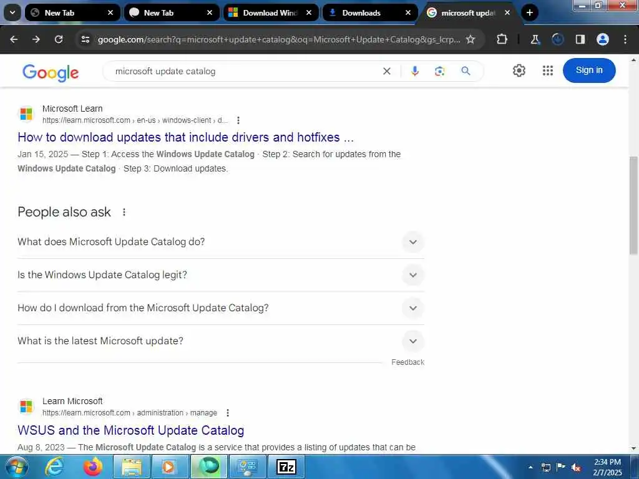
Task: Open the Windows Start menu
Action: click(x=17, y=467)
